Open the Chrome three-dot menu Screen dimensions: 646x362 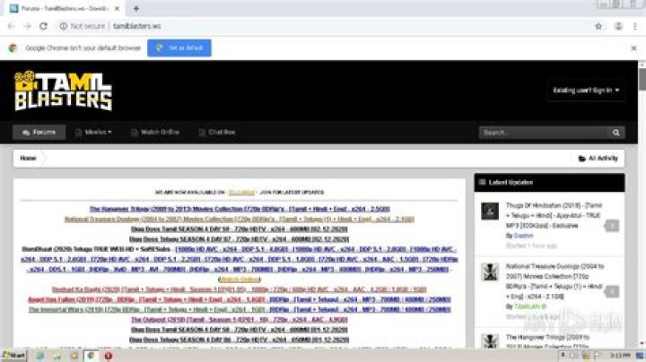point(633,26)
